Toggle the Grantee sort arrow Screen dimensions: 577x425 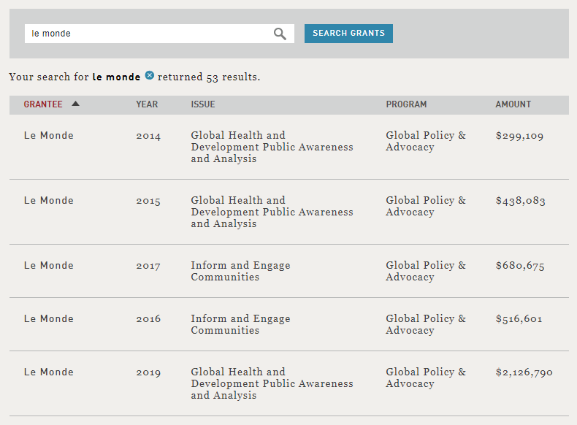pyautogui.click(x=75, y=104)
